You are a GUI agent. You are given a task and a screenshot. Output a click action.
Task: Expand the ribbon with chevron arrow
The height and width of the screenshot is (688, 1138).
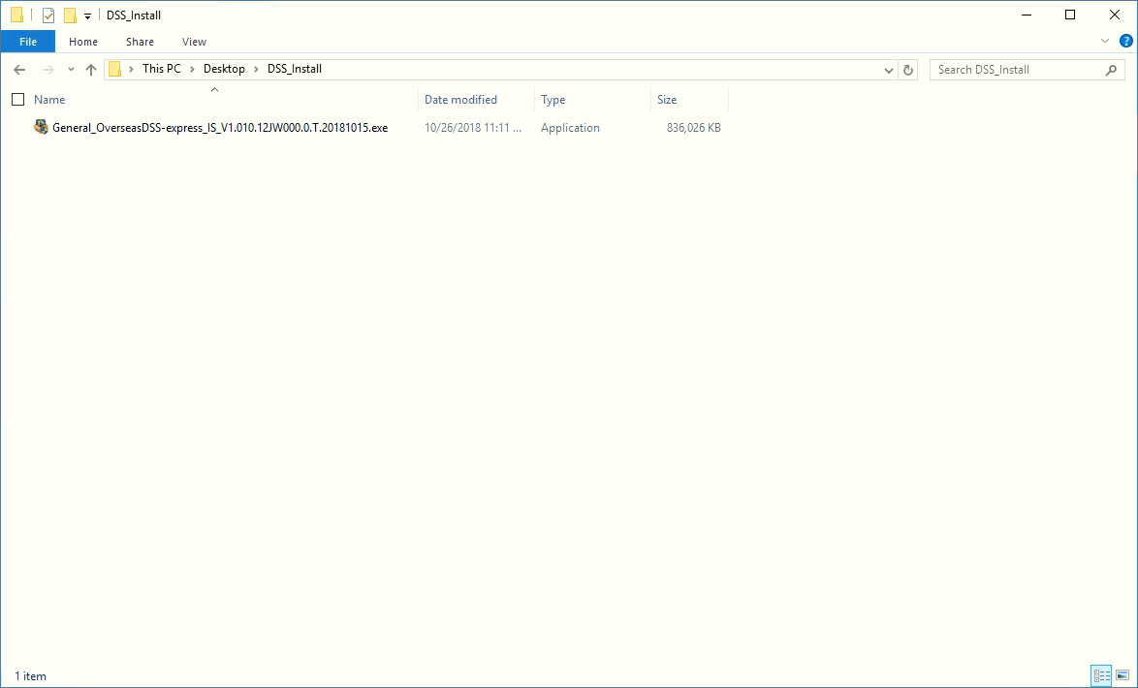[1105, 42]
